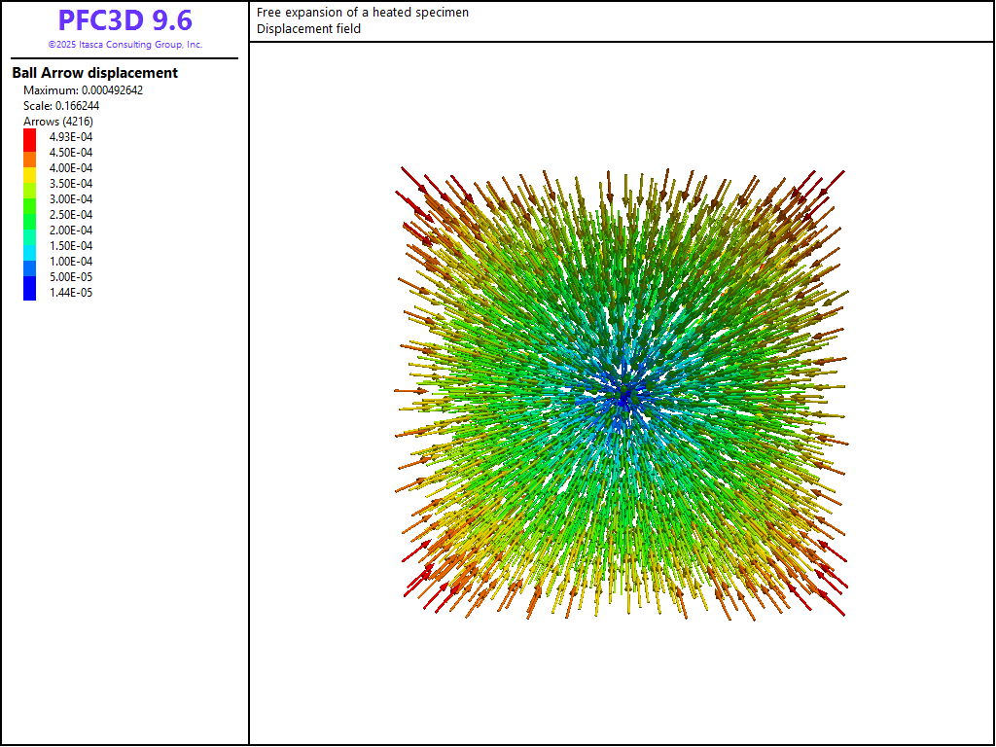Pick the dark blue swatch beside 1.44E-05
Image resolution: width=996 pixels, height=747 pixels.
click(x=30, y=291)
